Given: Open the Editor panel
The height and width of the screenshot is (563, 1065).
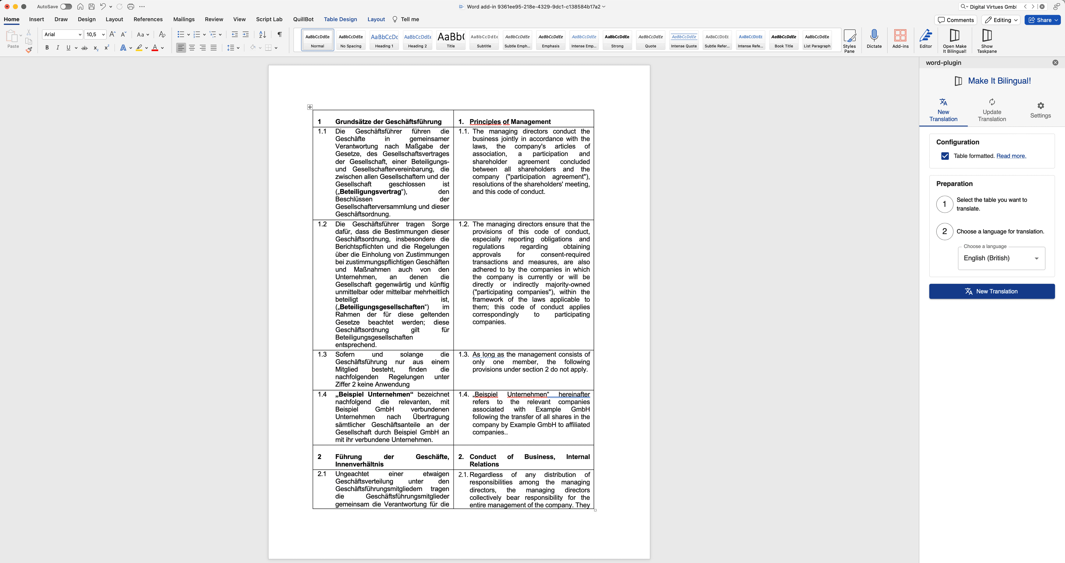Looking at the screenshot, I should [926, 40].
